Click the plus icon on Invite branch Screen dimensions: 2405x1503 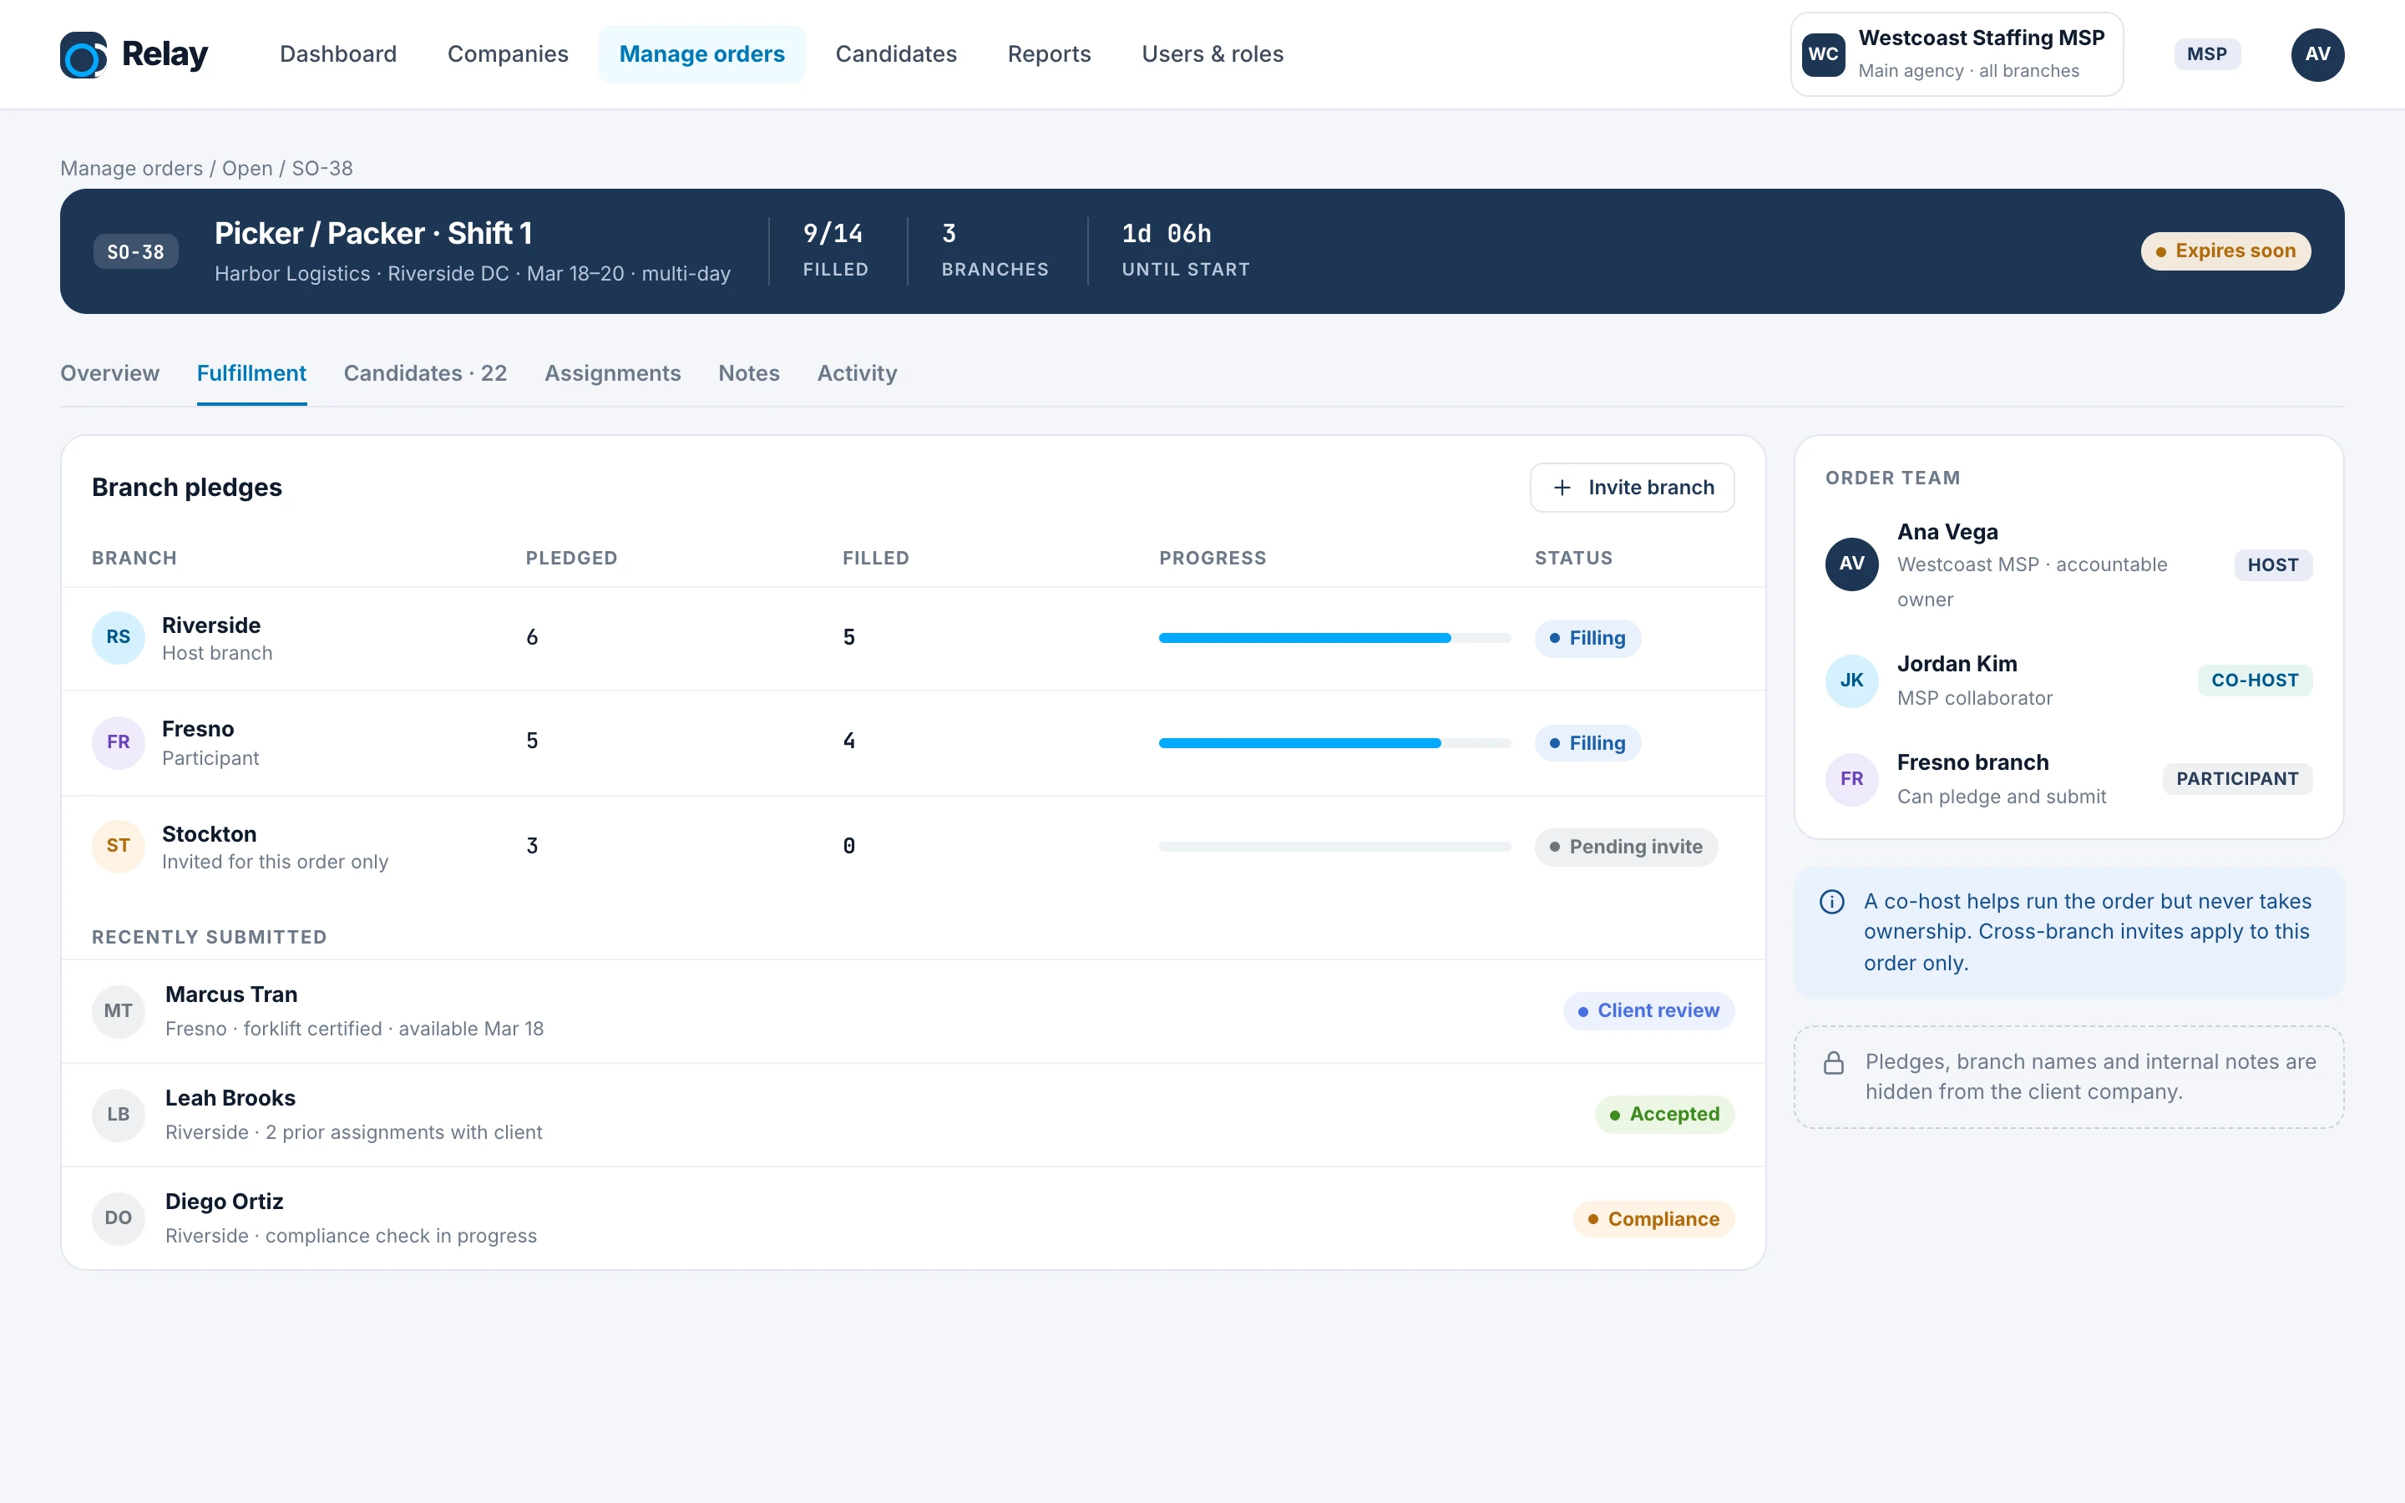(1562, 487)
